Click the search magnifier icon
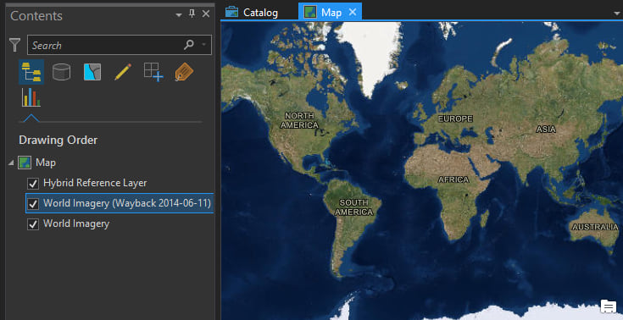 click(189, 45)
